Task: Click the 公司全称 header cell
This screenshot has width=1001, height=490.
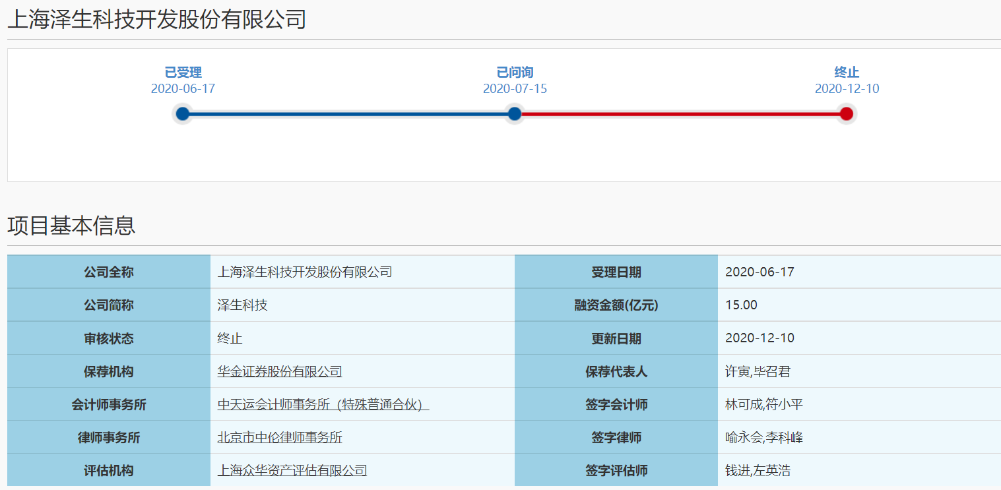Action: (x=109, y=272)
